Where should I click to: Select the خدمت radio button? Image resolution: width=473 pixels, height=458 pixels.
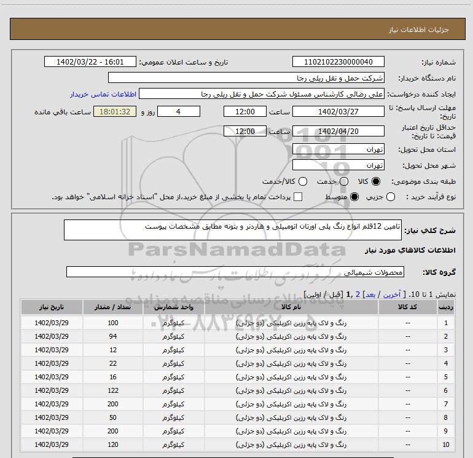tap(344, 181)
